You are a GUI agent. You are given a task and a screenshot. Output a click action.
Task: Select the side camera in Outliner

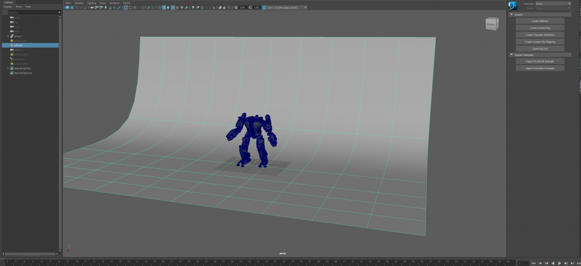click(x=16, y=31)
